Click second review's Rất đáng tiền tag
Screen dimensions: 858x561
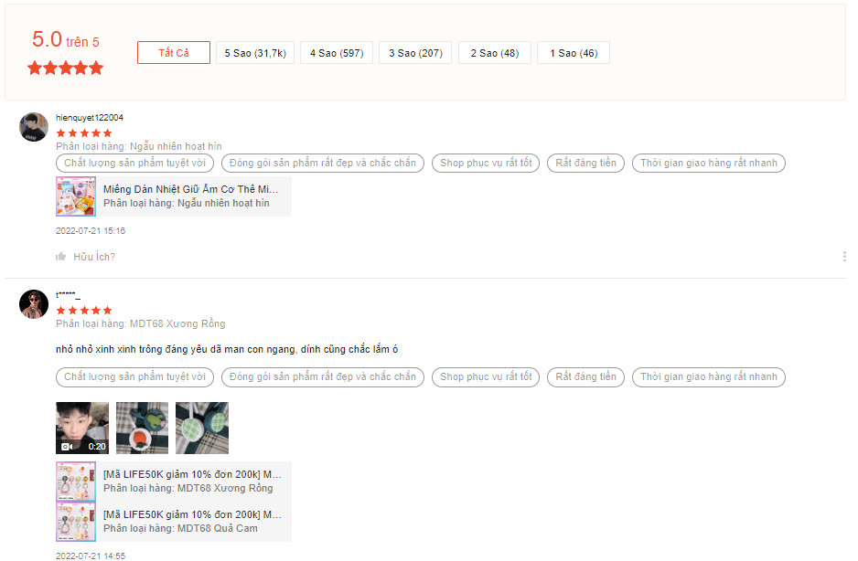pos(586,376)
